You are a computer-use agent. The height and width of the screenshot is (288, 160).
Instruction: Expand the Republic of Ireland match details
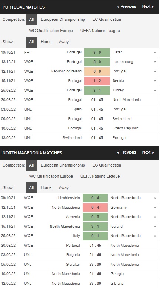155,71
